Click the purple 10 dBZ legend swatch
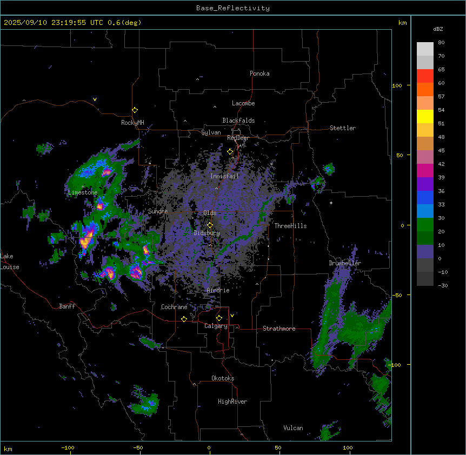Screen dimensions: 466x455 click(x=425, y=252)
